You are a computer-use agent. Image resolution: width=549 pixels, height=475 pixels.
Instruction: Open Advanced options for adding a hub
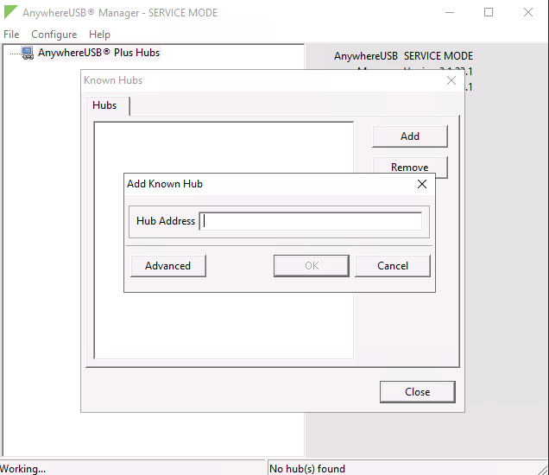tap(167, 266)
